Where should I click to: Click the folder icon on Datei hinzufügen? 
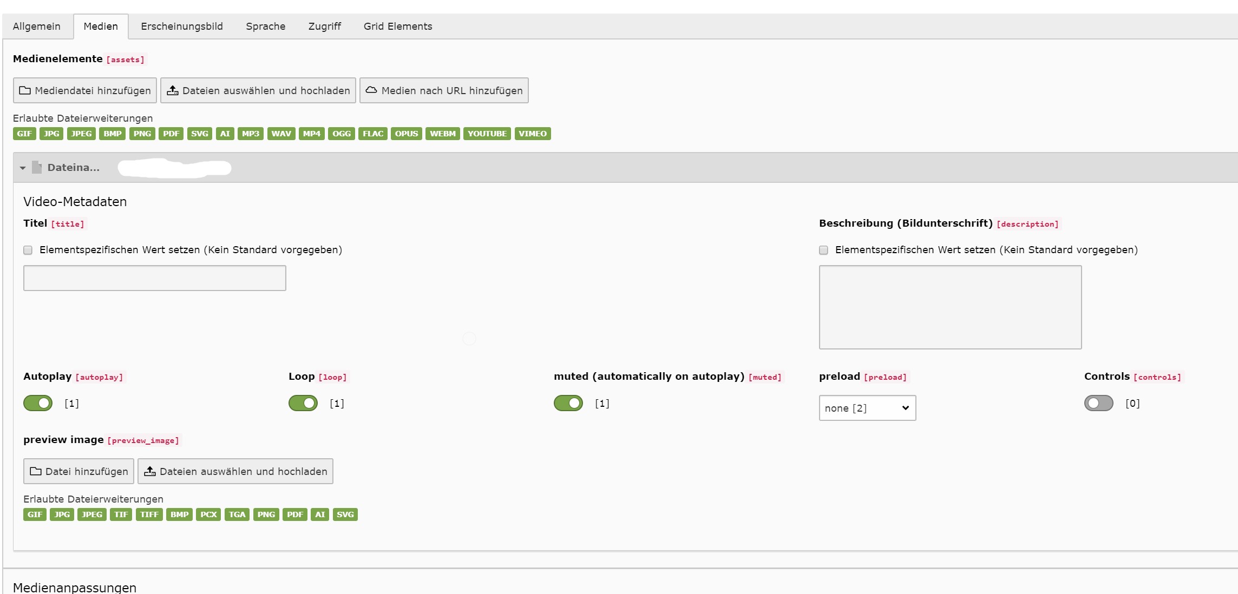point(36,471)
